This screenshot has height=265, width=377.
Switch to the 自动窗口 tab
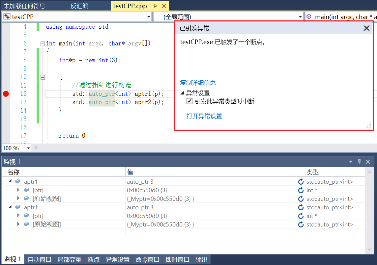(x=39, y=259)
